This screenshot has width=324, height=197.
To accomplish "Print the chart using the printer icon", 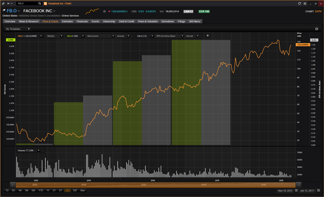I will tap(316, 29).
